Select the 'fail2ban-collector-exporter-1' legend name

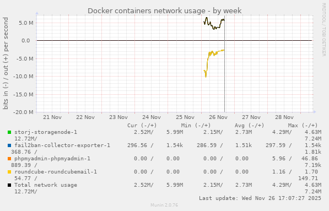pyautogui.click(x=62, y=145)
